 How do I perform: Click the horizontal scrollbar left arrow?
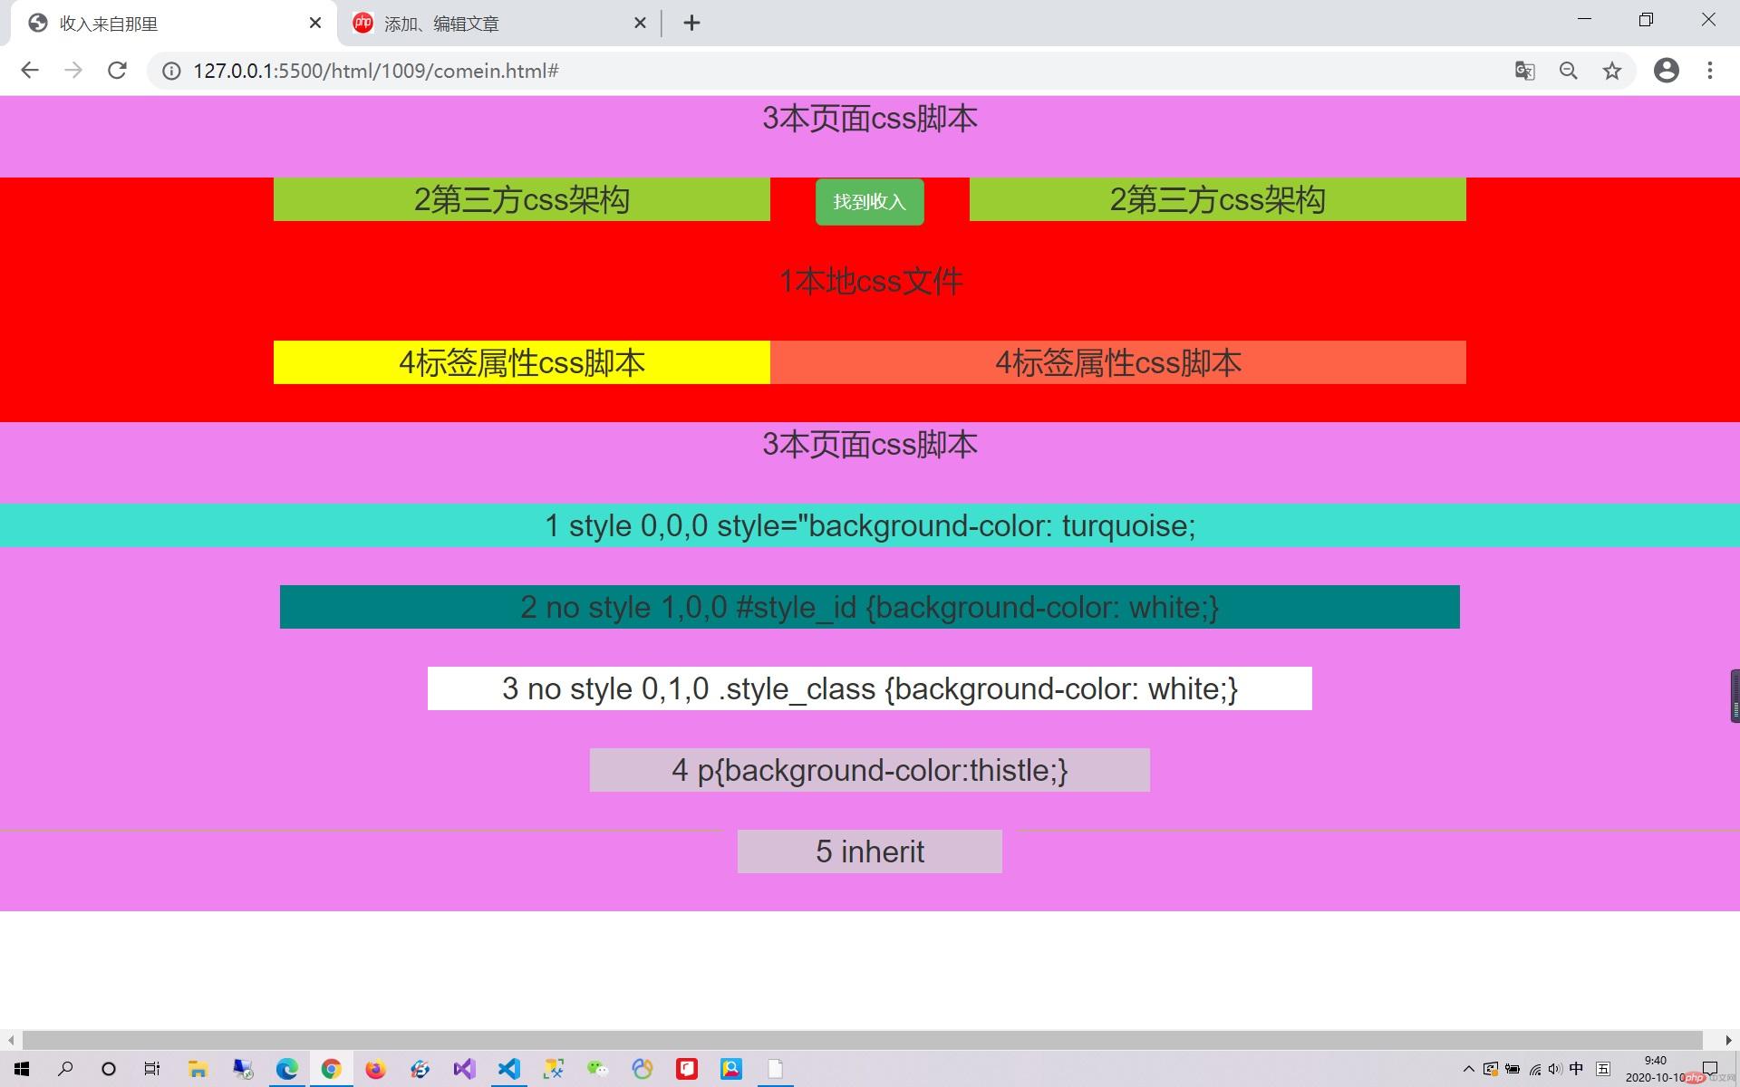[10, 1040]
